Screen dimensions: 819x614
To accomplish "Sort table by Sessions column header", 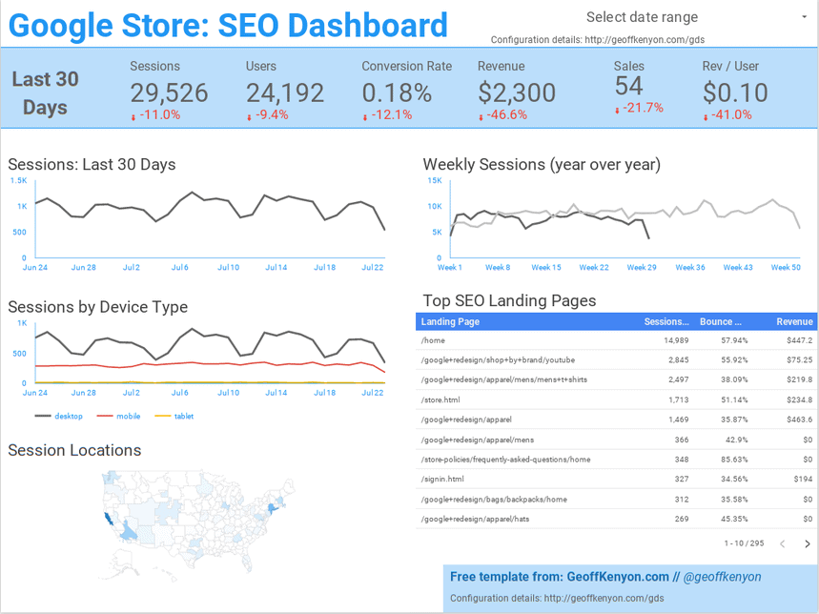I will click(665, 322).
